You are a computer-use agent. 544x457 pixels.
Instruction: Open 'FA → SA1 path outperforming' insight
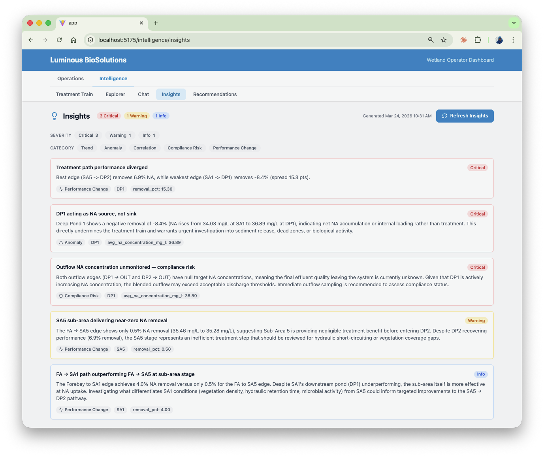click(x=272, y=392)
